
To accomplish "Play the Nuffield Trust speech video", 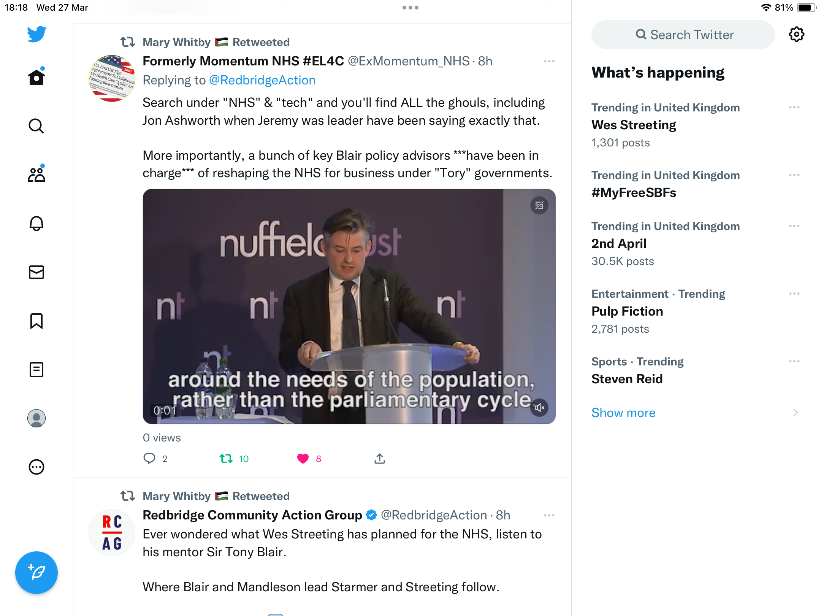I will coord(349,306).
